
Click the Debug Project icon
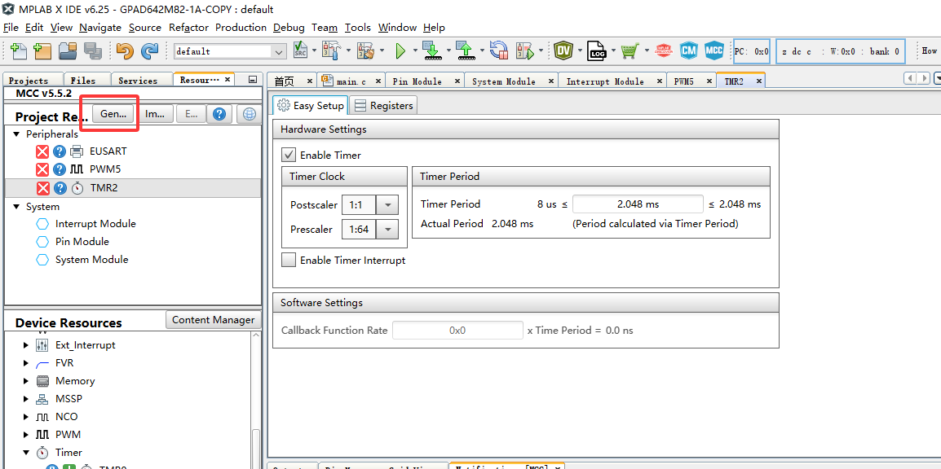525,50
